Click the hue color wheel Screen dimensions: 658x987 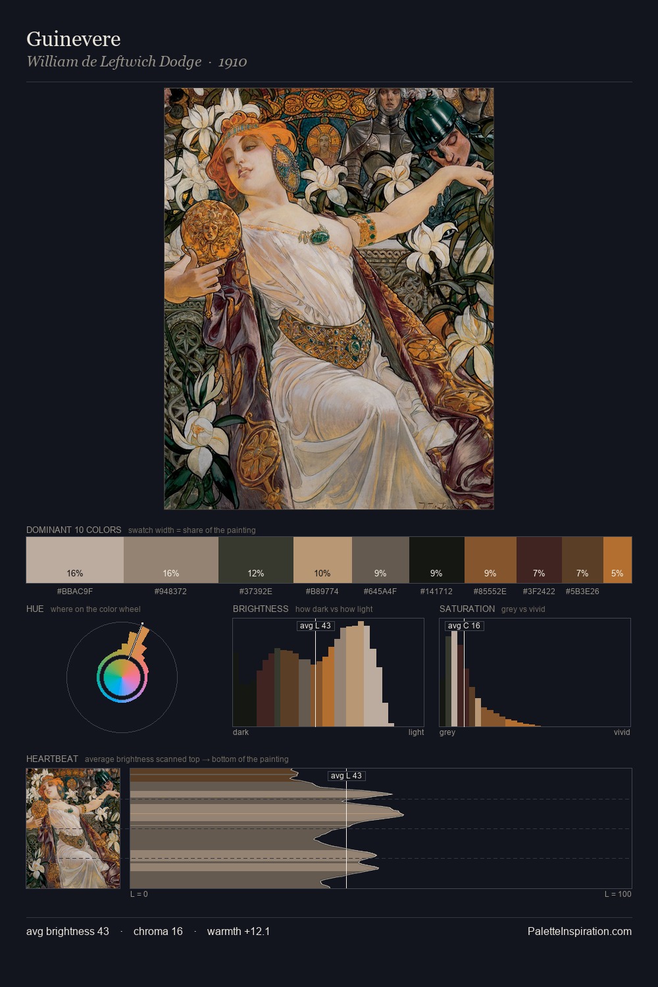122,677
